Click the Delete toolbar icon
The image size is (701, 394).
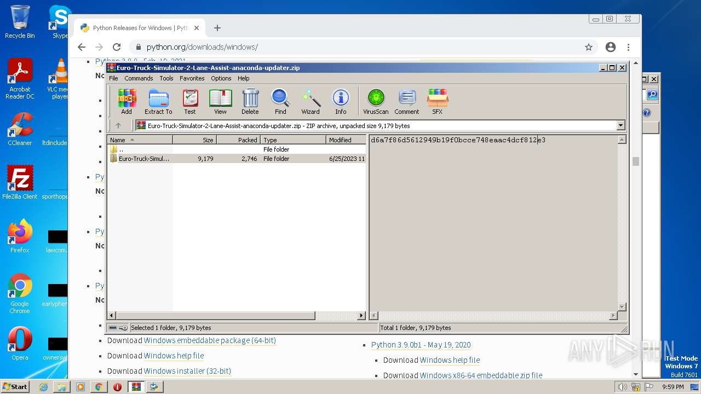tap(250, 102)
